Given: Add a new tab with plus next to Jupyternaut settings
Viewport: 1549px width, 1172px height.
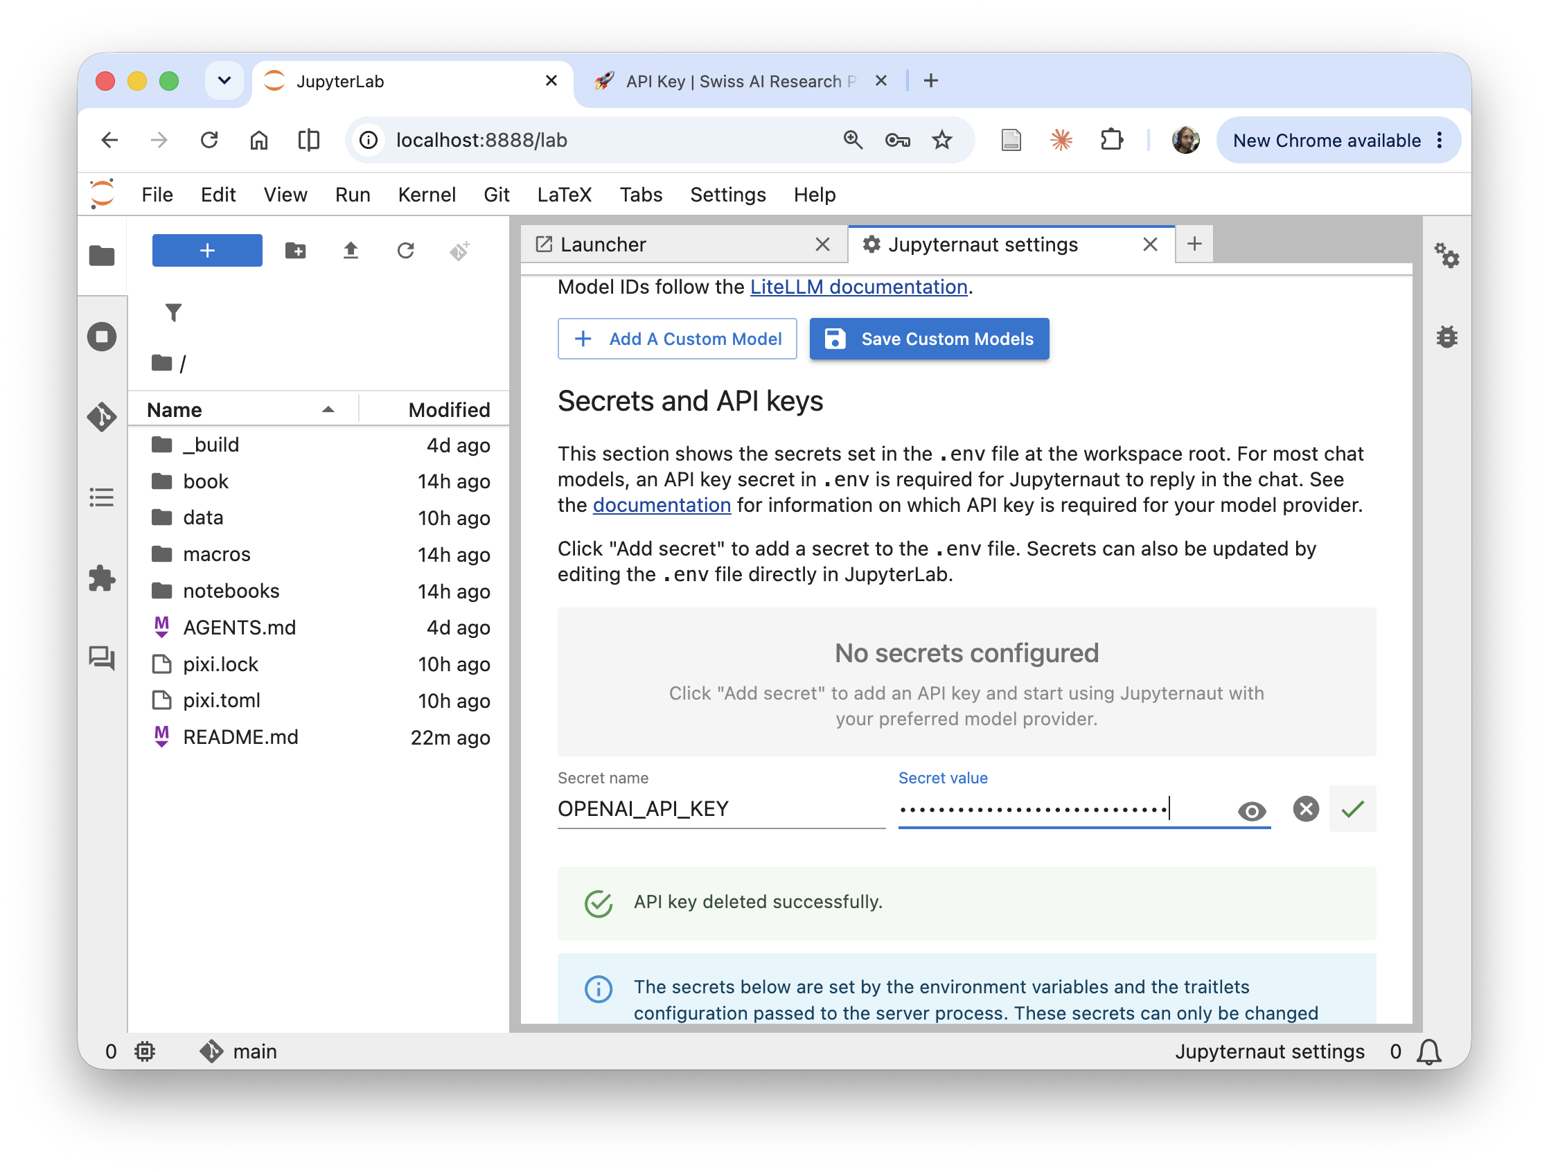Looking at the screenshot, I should pyautogui.click(x=1195, y=244).
